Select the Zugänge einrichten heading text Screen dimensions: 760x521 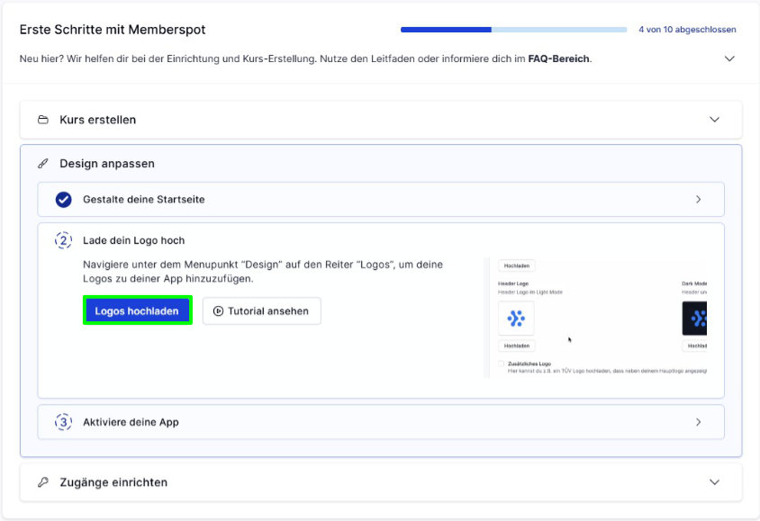113,482
